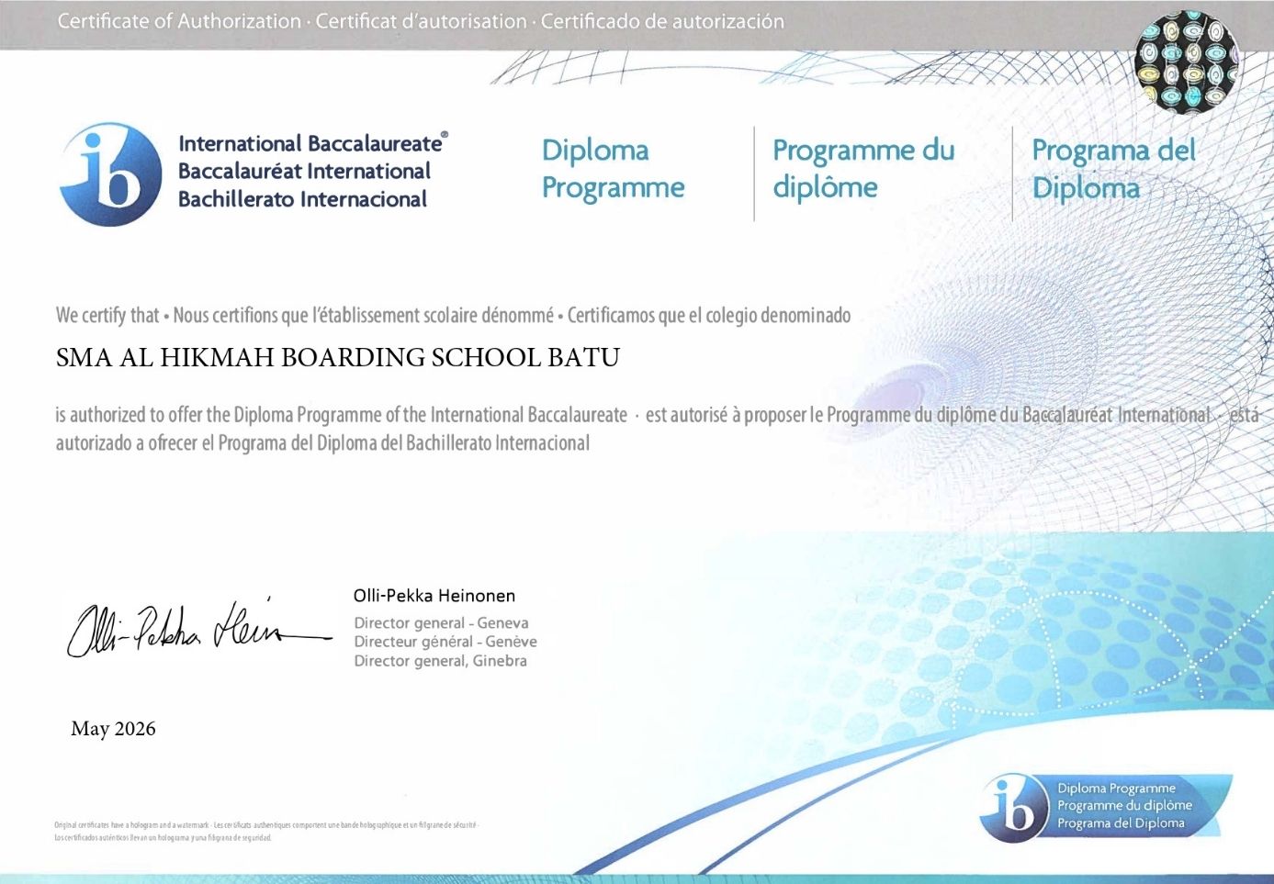Select school name 'SMA AL HIKMAH BOARDING SCHOOL BATU'
Screen dimensions: 1274x884
338,358
